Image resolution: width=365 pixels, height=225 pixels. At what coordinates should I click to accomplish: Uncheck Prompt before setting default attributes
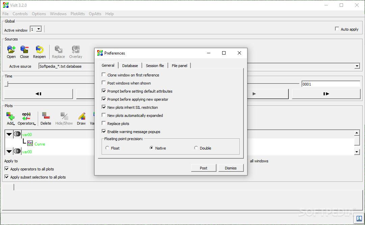click(x=104, y=91)
